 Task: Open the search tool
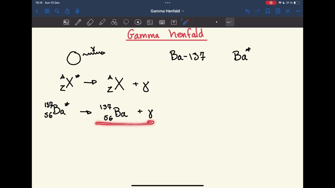click(57, 11)
